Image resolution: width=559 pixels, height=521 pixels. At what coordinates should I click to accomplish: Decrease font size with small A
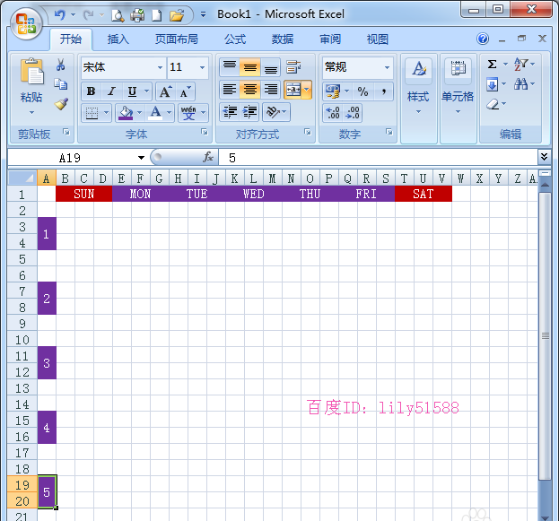click(186, 91)
